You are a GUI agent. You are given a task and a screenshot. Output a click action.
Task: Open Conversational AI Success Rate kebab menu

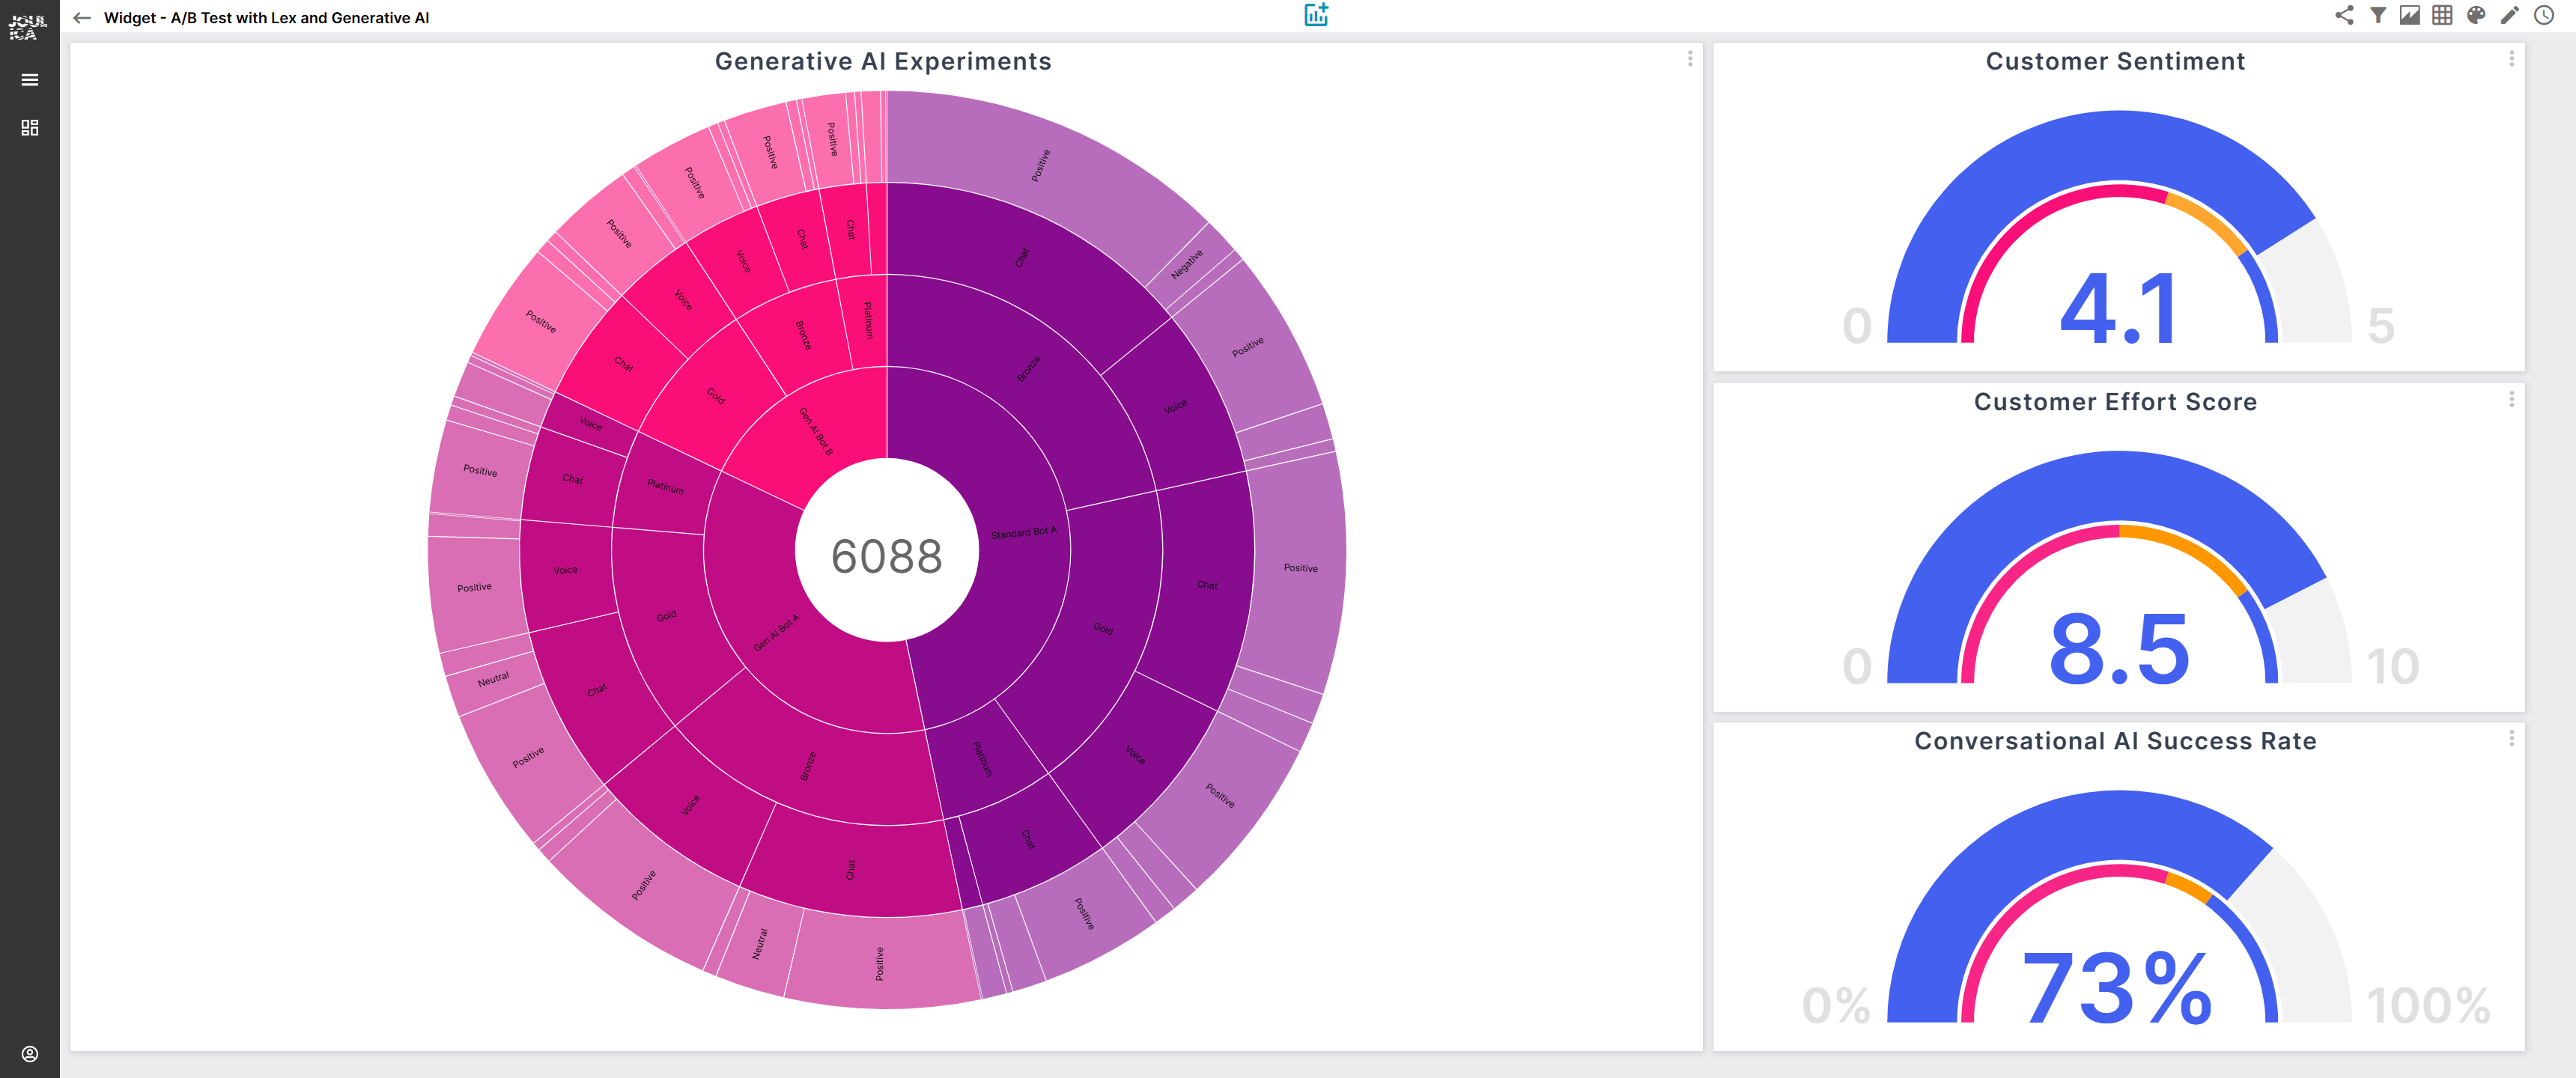click(x=2511, y=738)
